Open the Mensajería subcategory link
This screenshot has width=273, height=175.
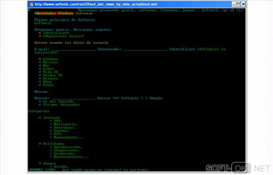(x=65, y=124)
